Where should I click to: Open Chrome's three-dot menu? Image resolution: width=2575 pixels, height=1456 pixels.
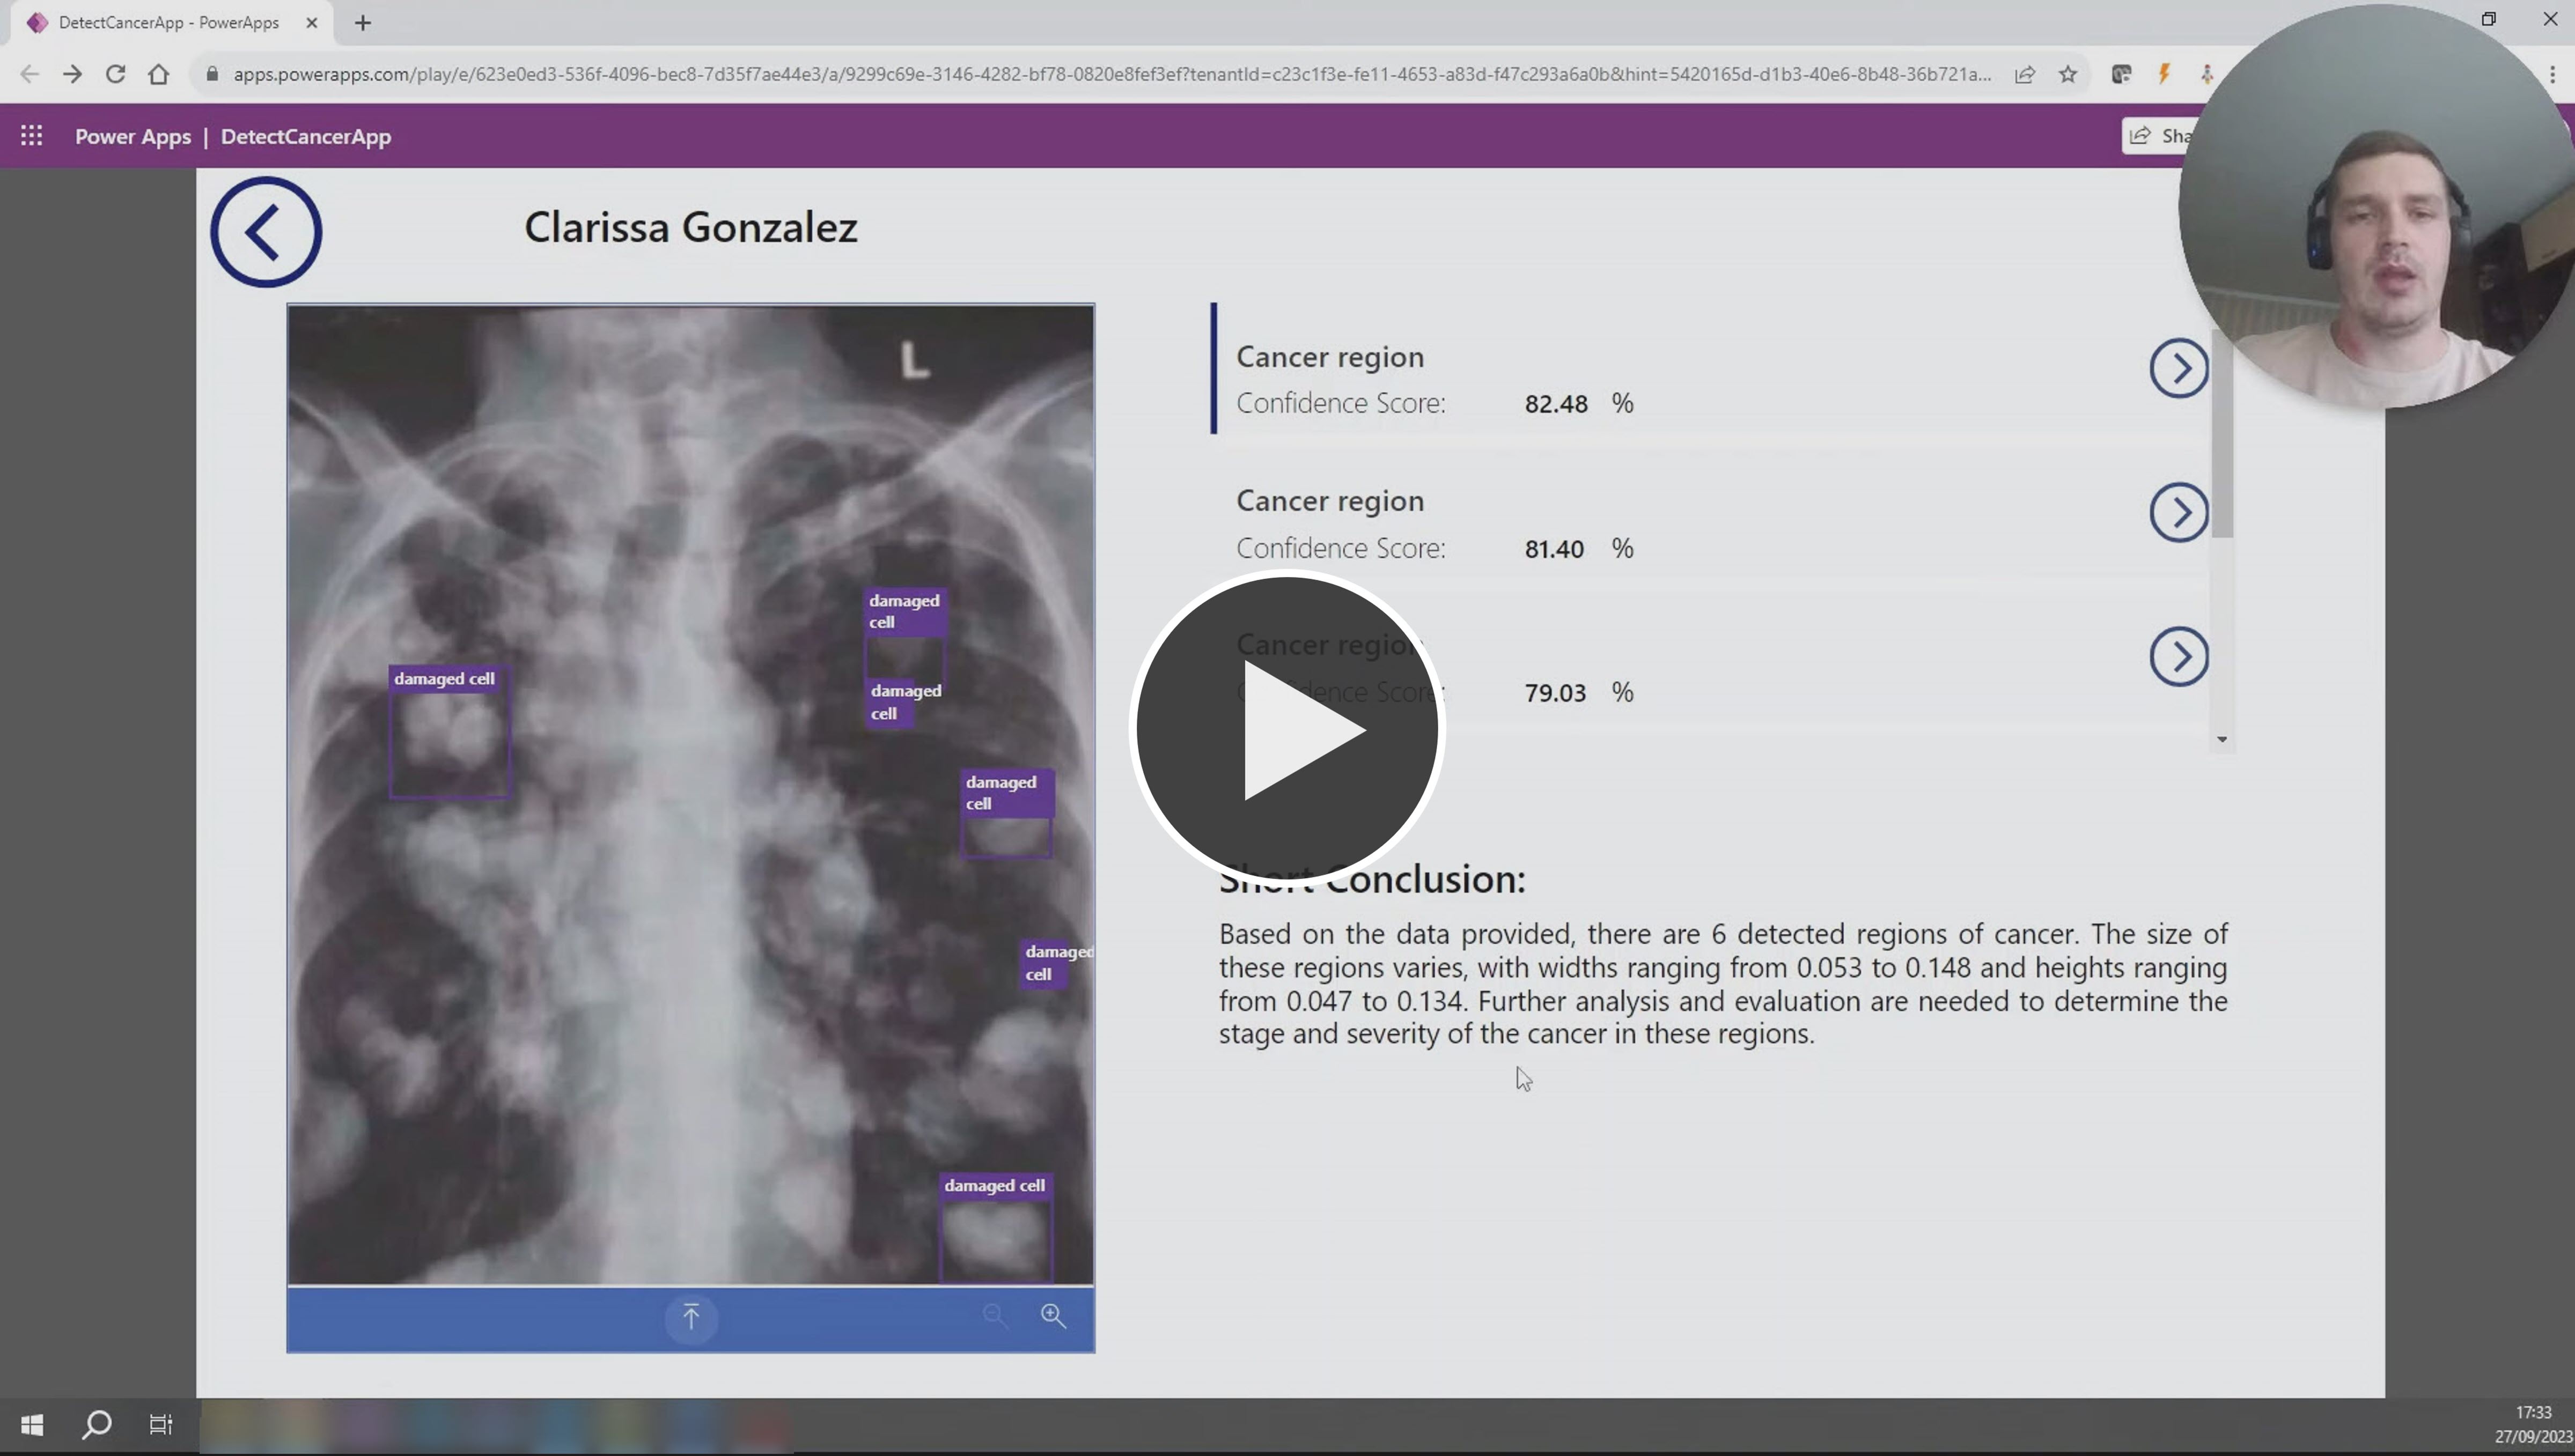click(x=2553, y=74)
